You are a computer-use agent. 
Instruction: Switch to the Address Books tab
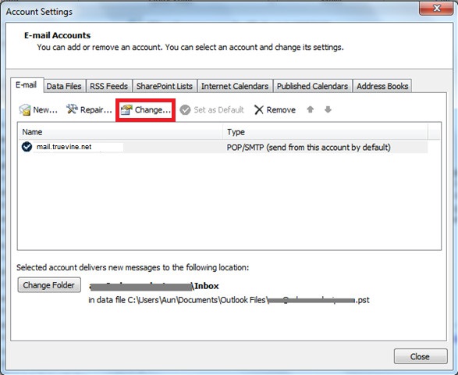pyautogui.click(x=382, y=86)
